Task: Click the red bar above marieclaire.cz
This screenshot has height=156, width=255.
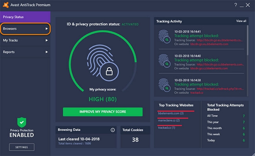Action: [x=173, y=118]
